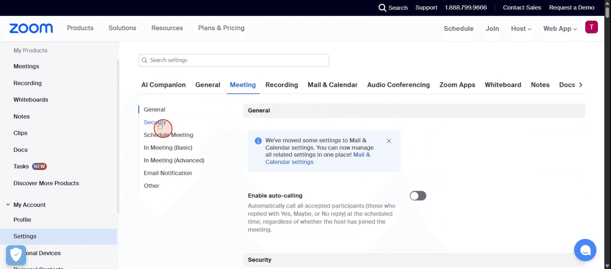The height and width of the screenshot is (269, 611).
Task: Open the chat support bubble
Action: [x=585, y=250]
